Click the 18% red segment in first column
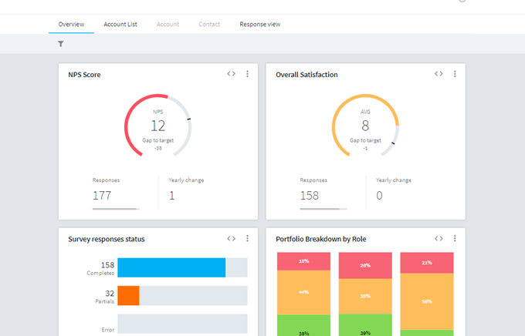 [x=303, y=261]
